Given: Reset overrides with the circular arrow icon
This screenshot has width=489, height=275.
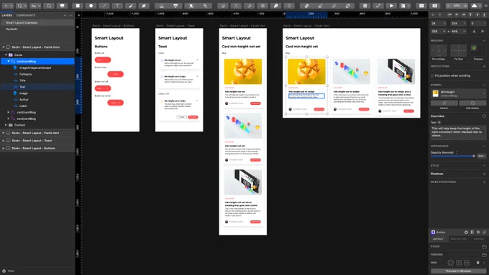Looking at the screenshot, I should tap(484, 116).
